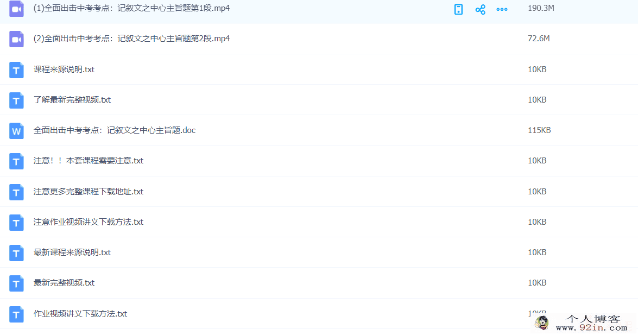This screenshot has width=638, height=335.
Task: Open (1)全面出击中考考点 第1段.mp4
Action: click(131, 8)
